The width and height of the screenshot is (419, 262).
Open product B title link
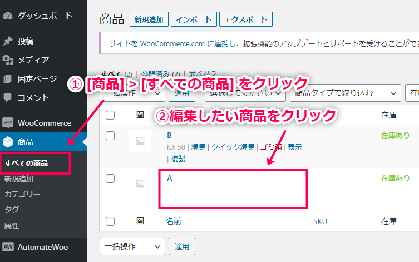(169, 135)
